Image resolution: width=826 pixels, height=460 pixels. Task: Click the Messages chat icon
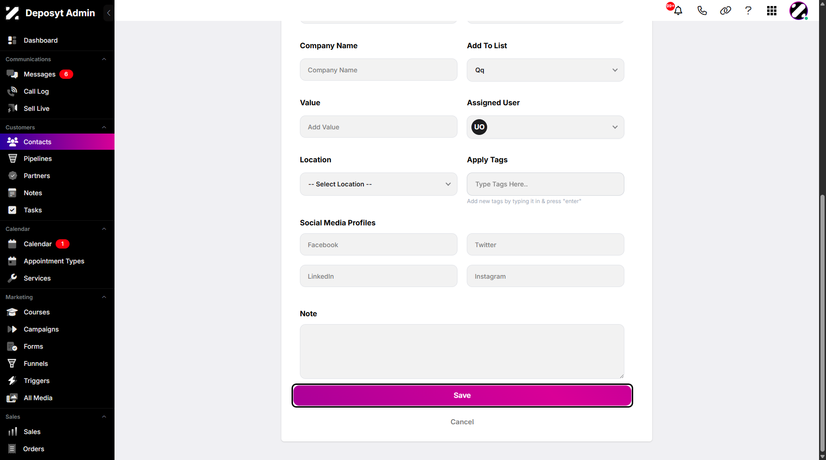point(13,74)
